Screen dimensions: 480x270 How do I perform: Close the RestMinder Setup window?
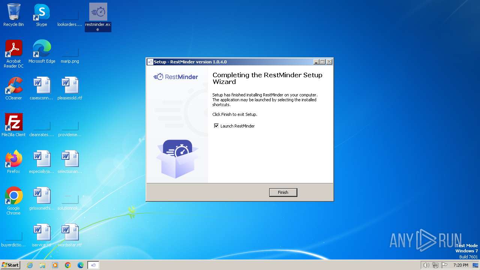click(x=329, y=62)
